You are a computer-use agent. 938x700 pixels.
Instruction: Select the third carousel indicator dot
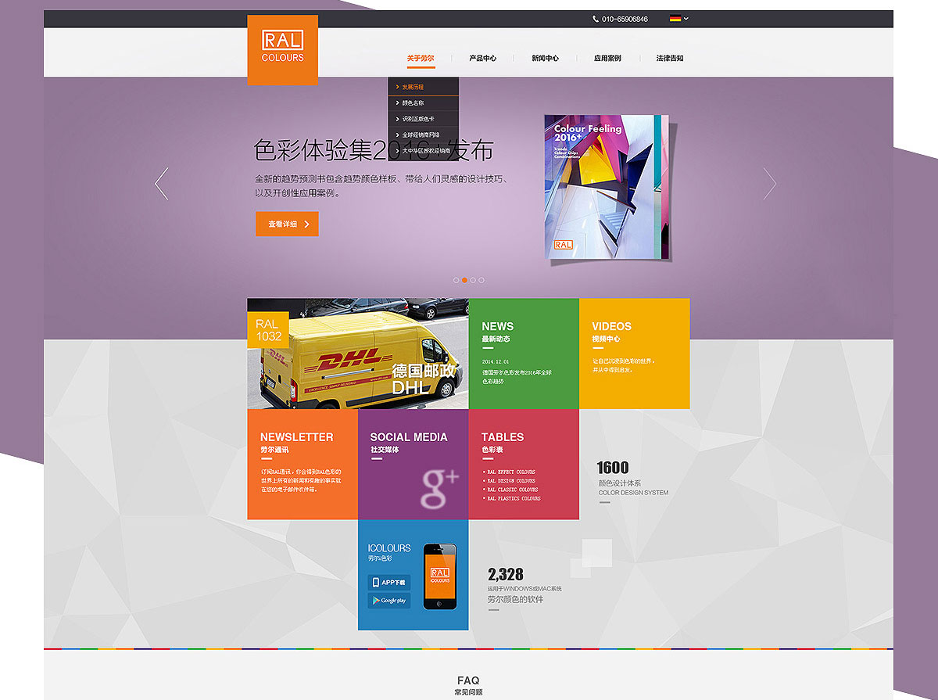[473, 280]
